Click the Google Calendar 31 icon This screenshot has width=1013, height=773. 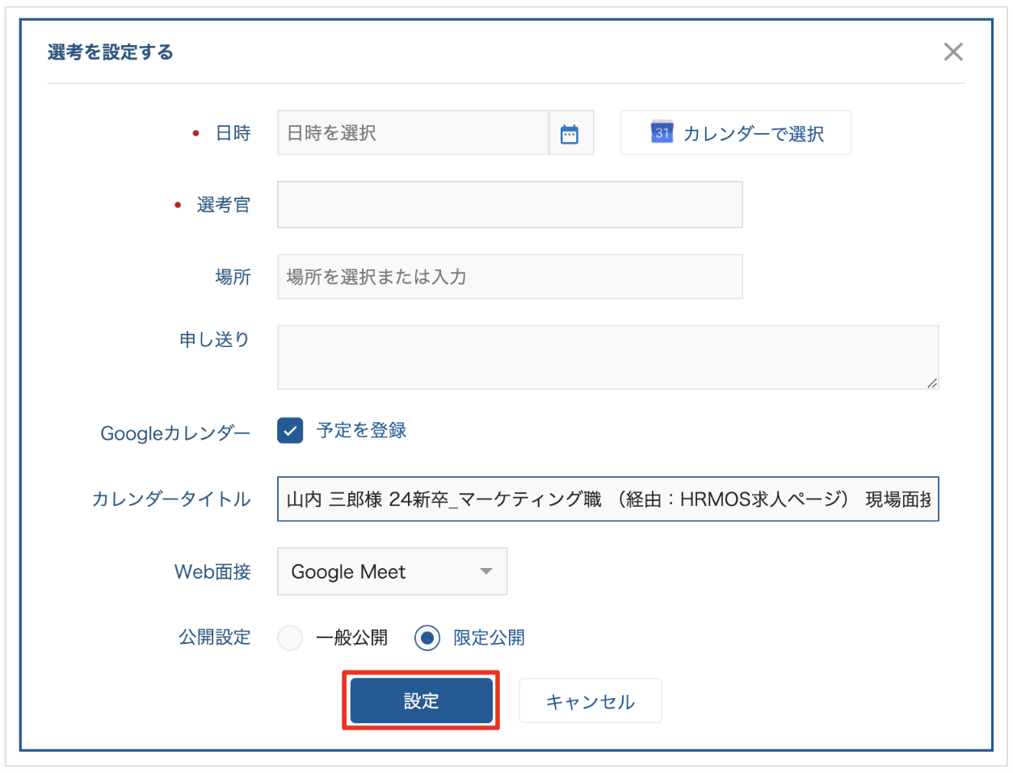[x=662, y=133]
